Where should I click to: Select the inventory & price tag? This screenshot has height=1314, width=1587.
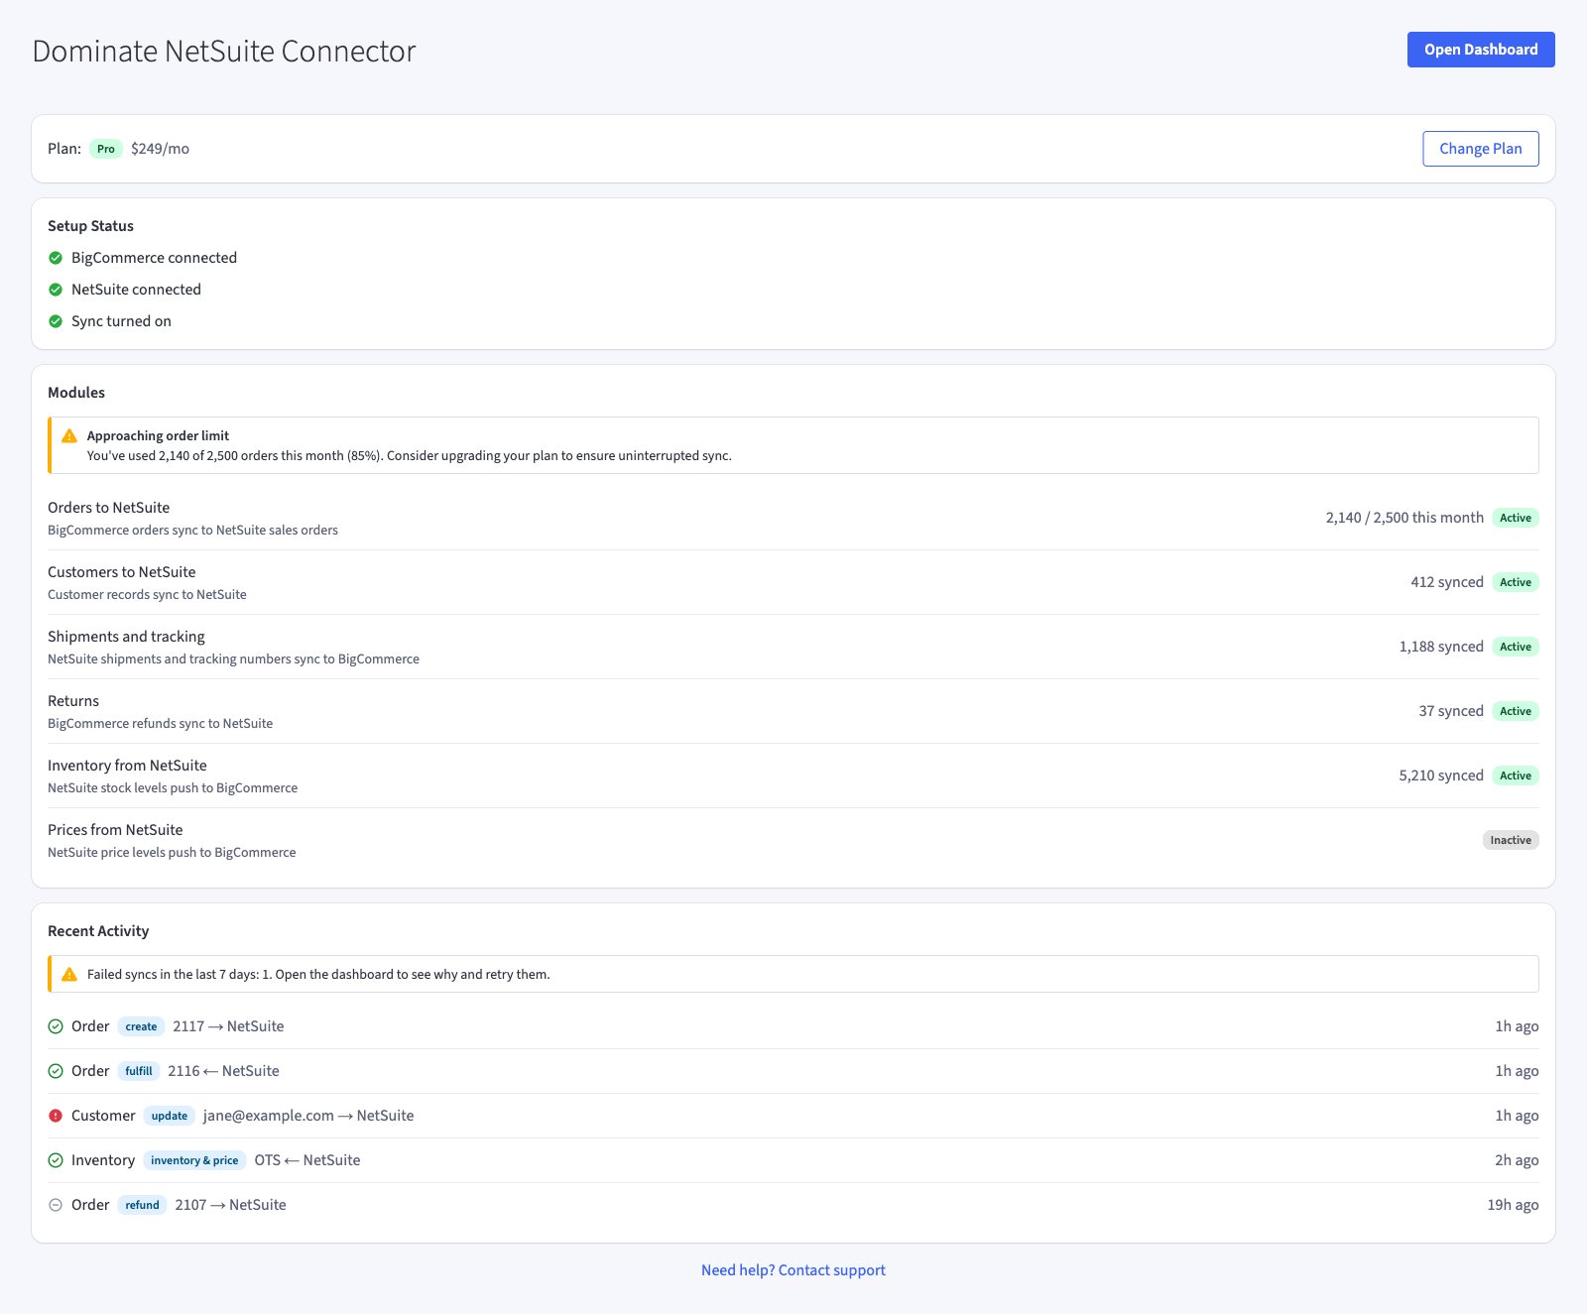pos(194,1160)
